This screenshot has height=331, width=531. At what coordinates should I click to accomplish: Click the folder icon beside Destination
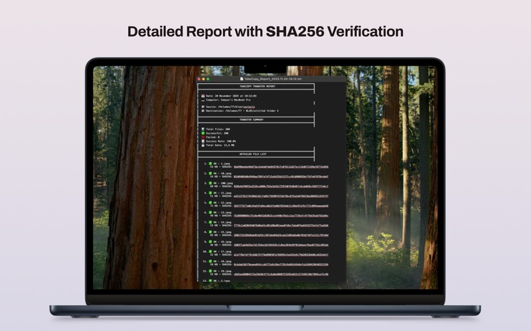pyautogui.click(x=203, y=111)
